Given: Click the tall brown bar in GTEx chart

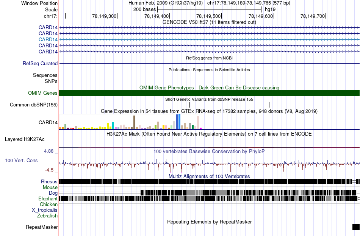Looking at the screenshot, I should click(x=134, y=122).
